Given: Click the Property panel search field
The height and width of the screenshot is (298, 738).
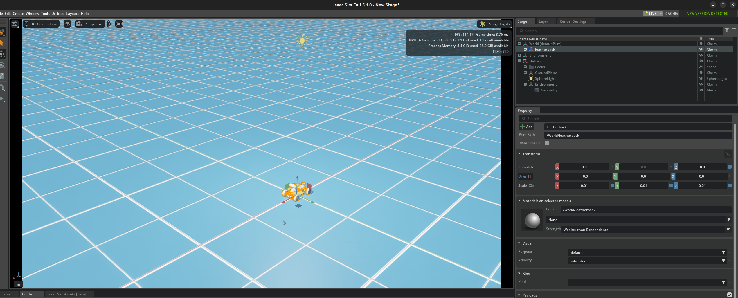Looking at the screenshot, I should pyautogui.click(x=625, y=118).
